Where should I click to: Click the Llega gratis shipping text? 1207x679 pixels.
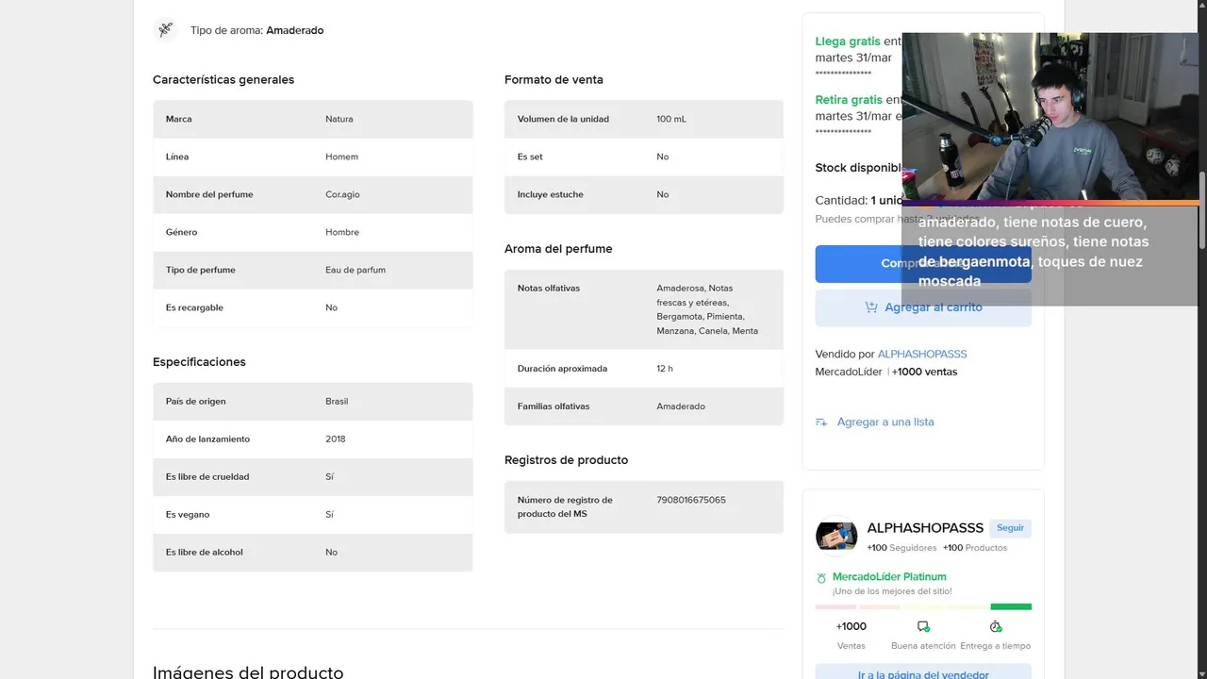point(848,41)
